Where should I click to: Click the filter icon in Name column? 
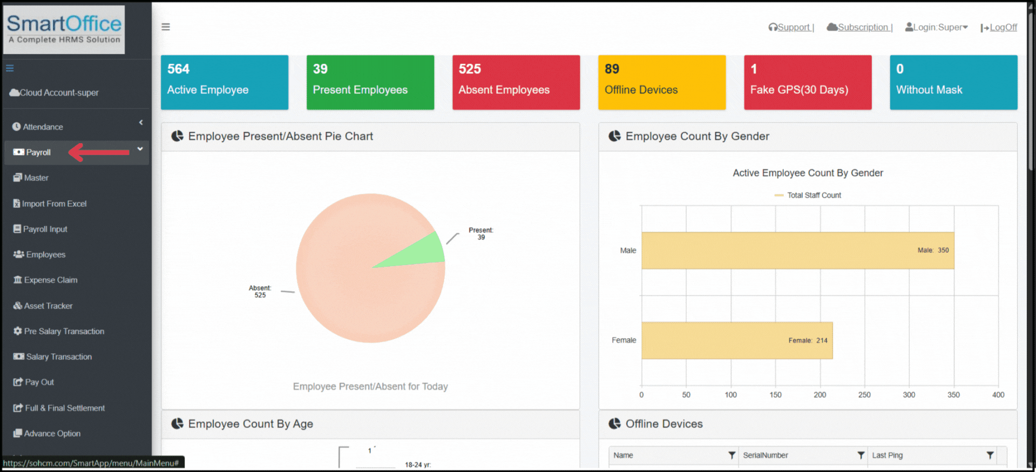coord(732,455)
